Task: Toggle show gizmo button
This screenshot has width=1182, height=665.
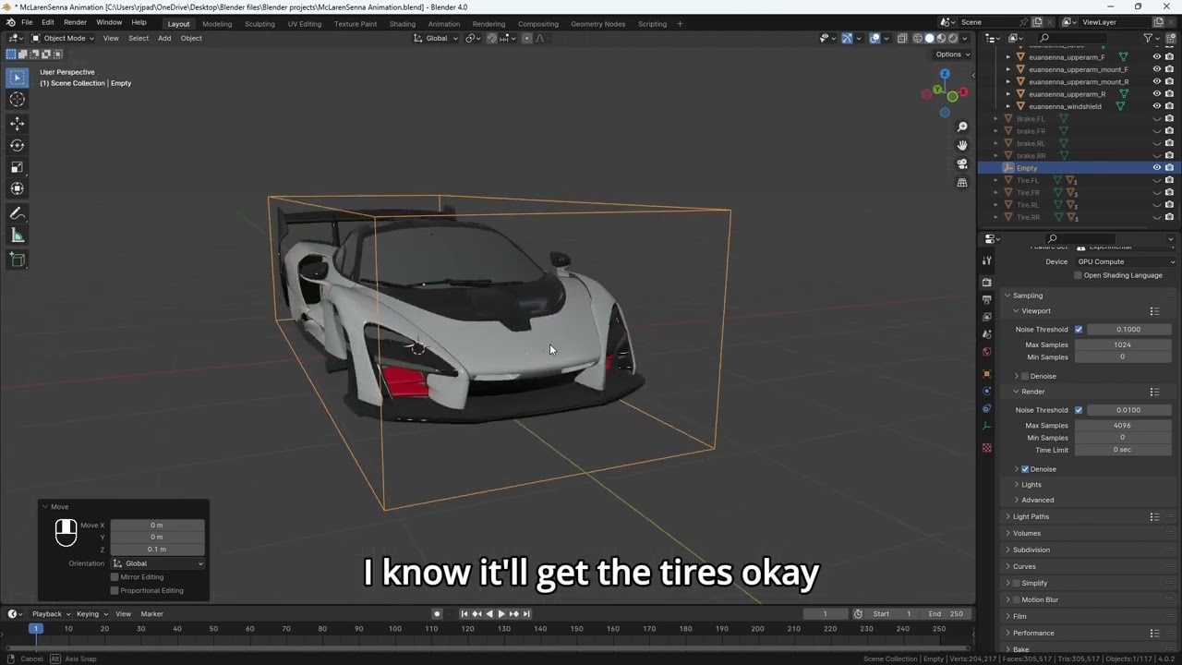Action: pyautogui.click(x=847, y=38)
